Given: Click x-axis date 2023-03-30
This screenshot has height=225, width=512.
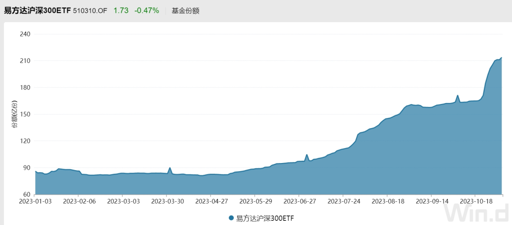Looking at the screenshot, I should 166,201.
